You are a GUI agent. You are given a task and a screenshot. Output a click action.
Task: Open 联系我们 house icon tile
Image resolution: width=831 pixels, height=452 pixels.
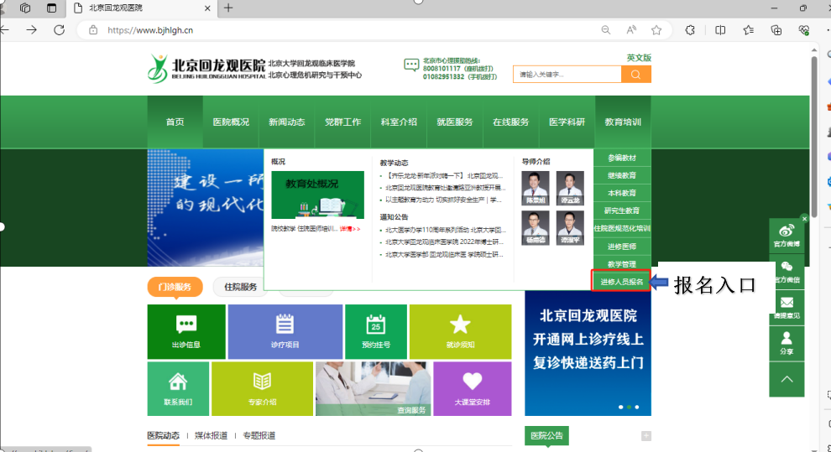pos(178,388)
